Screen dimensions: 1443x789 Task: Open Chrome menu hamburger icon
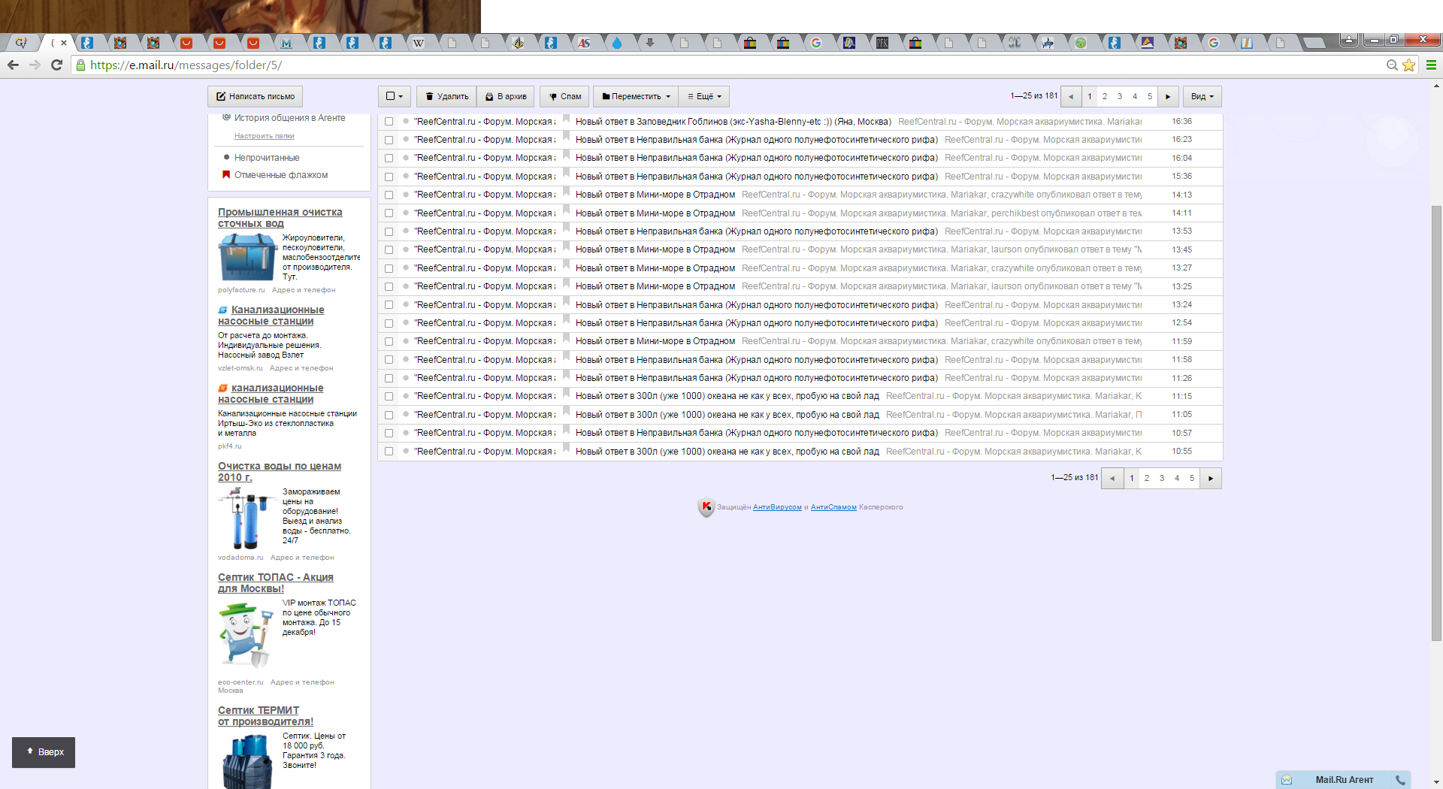click(x=1431, y=65)
